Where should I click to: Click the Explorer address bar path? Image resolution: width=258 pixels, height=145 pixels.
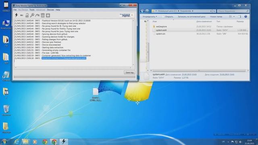pos(181,11)
